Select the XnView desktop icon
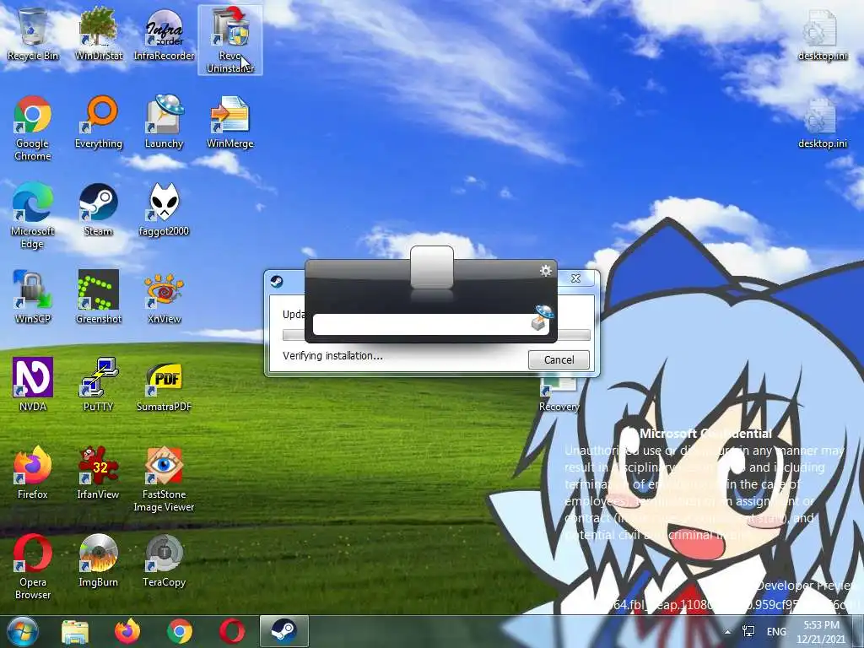 (165, 297)
